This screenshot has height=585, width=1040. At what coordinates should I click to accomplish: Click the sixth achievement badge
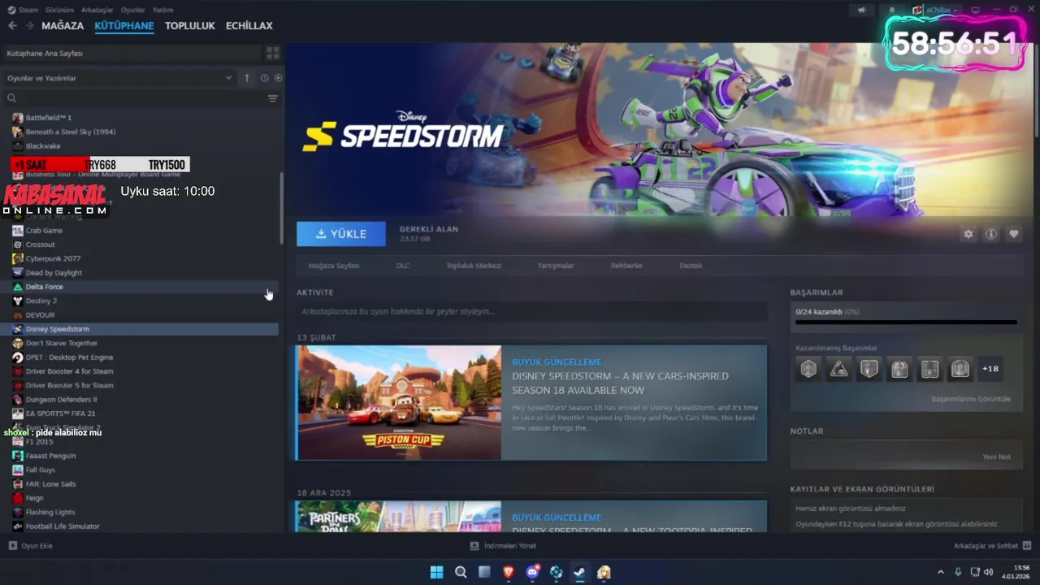960,369
